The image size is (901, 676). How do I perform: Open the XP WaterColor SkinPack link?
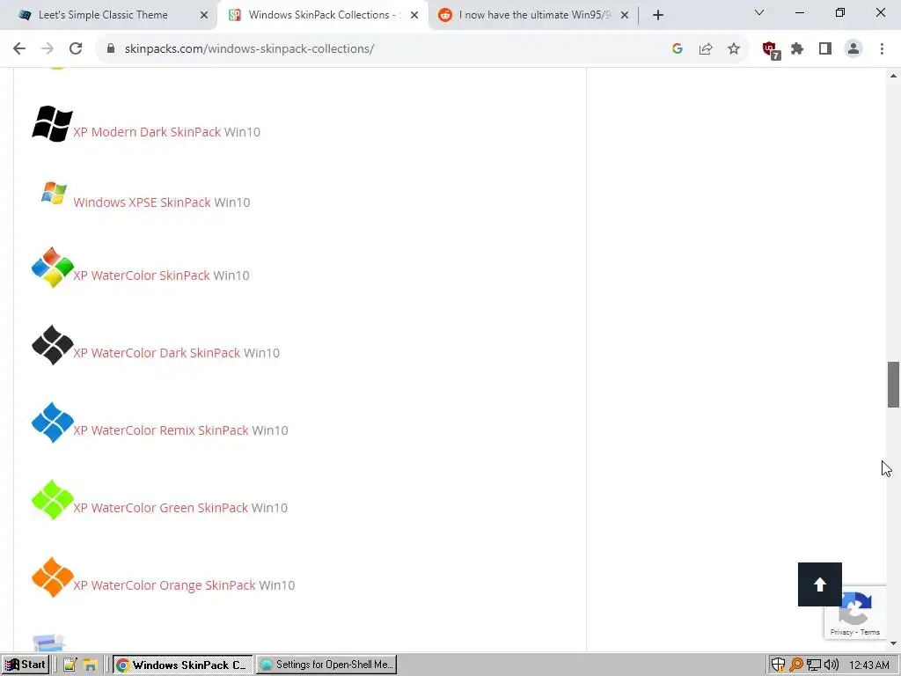pyautogui.click(x=142, y=276)
